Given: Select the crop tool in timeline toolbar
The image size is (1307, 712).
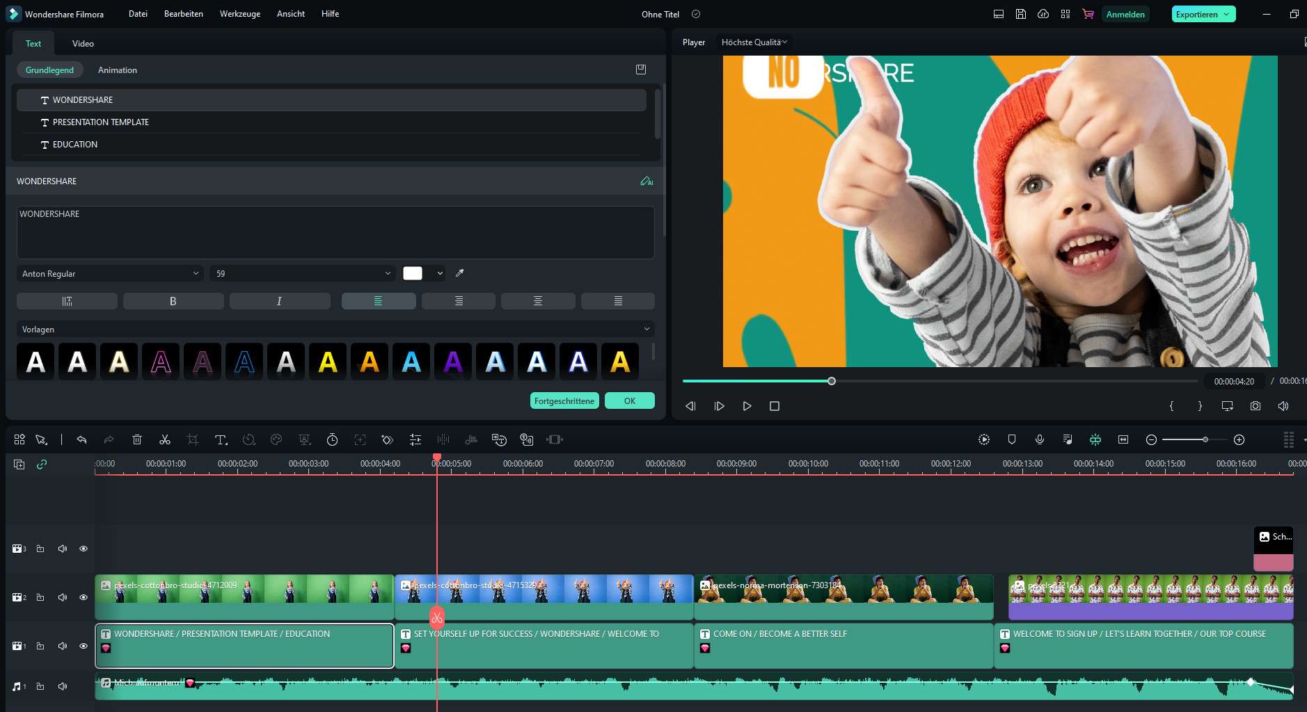Looking at the screenshot, I should (193, 439).
